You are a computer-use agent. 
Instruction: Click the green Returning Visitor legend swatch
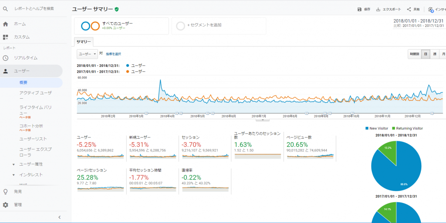pyautogui.click(x=394, y=129)
